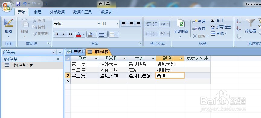This screenshot has height=118, width=261.
Task: Open the font name 宋体 dropdown
Action: (99, 24)
